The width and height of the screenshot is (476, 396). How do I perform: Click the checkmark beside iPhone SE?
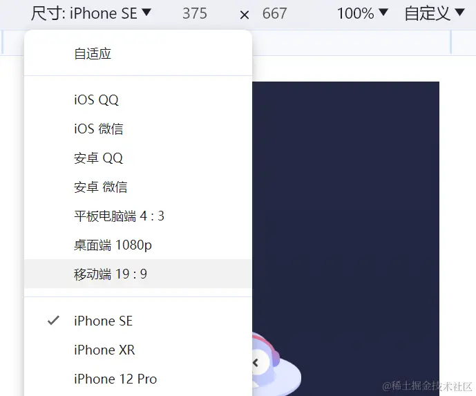tap(53, 321)
